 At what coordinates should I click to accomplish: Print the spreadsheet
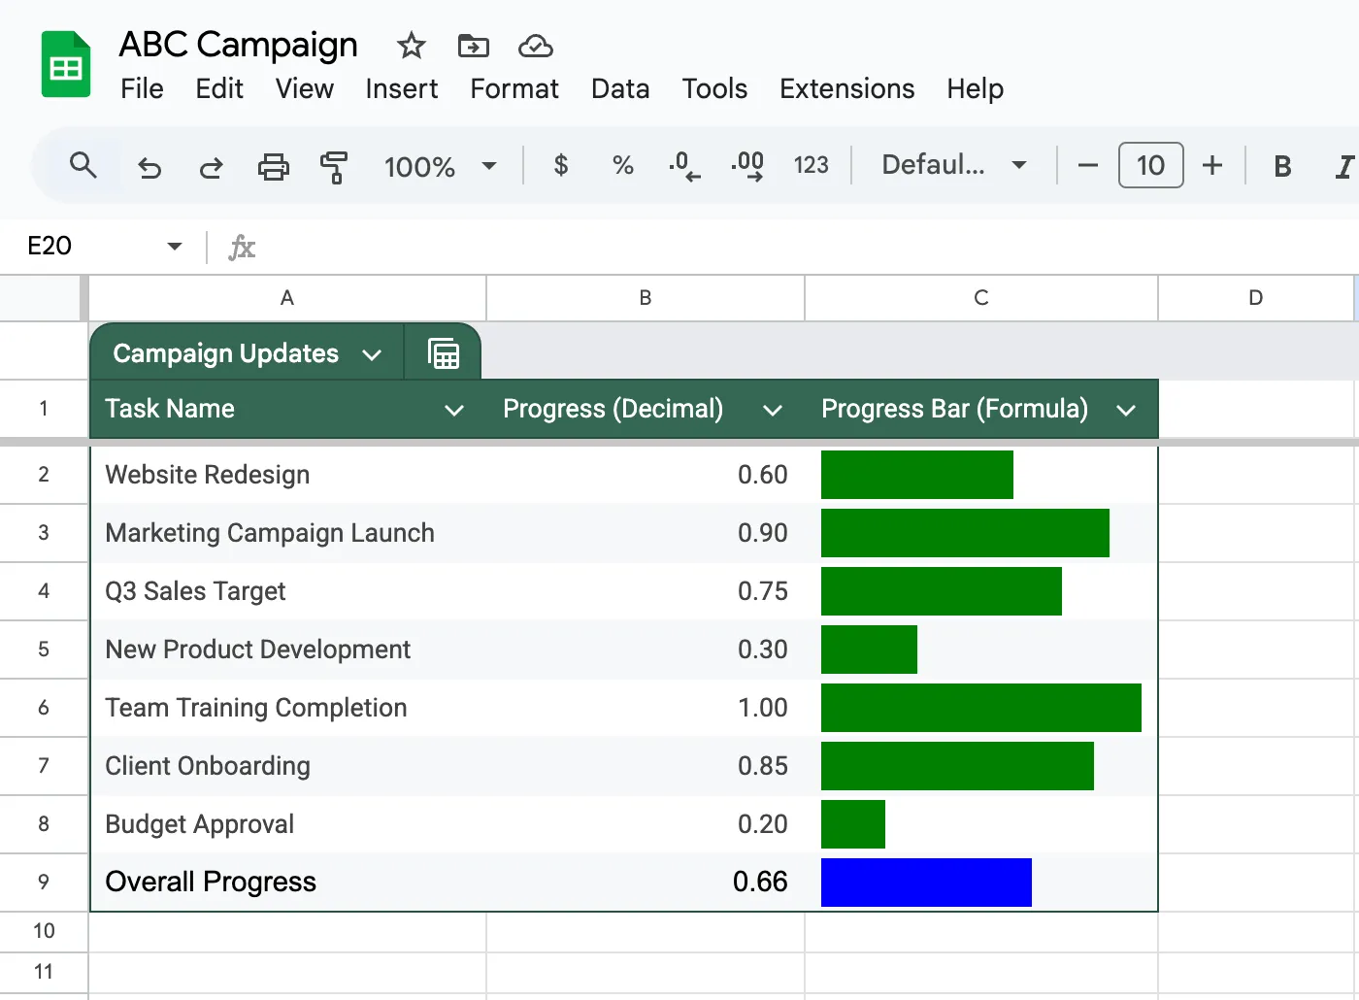(x=274, y=167)
